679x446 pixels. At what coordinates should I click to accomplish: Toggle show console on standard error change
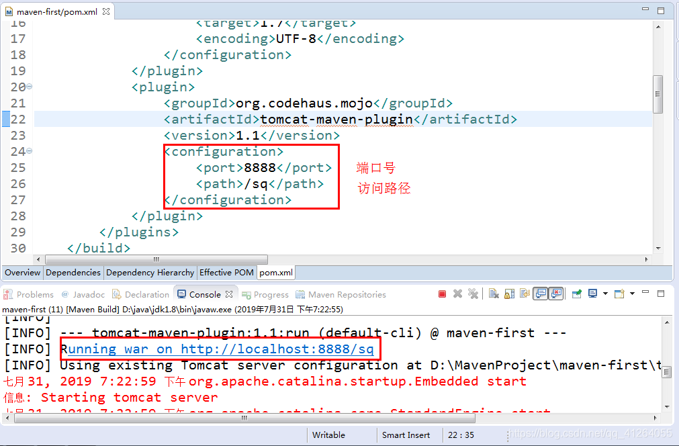click(556, 294)
